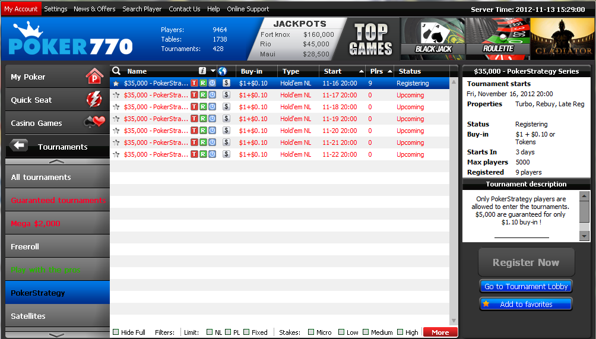596x339 pixels.
Task: Click Go to Tournament Lobby button
Action: coord(526,287)
